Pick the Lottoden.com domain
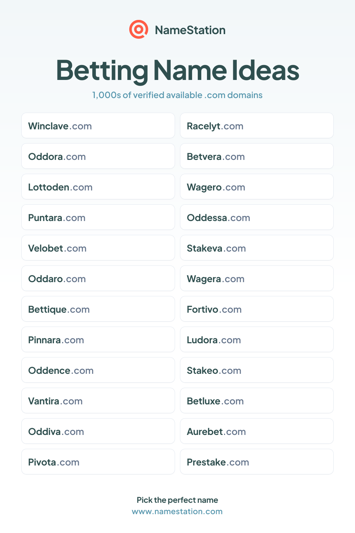Image resolution: width=355 pixels, height=533 pixels. pyautogui.click(x=98, y=187)
